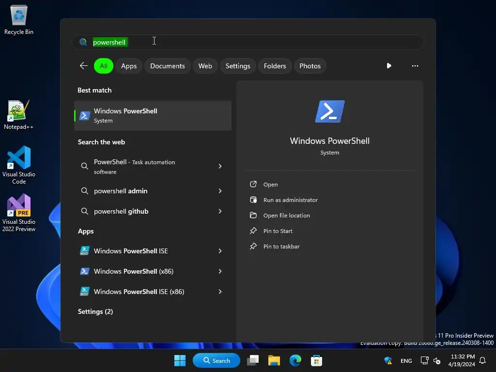Screen dimensions: 496x372
Task: Click Windows Security tray icon
Action: (x=388, y=360)
